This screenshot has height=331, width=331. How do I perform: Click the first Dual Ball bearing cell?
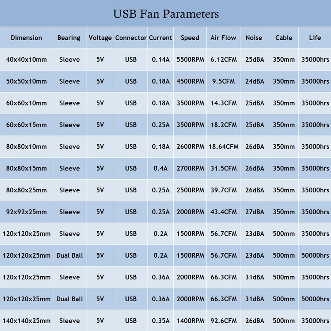point(70,255)
